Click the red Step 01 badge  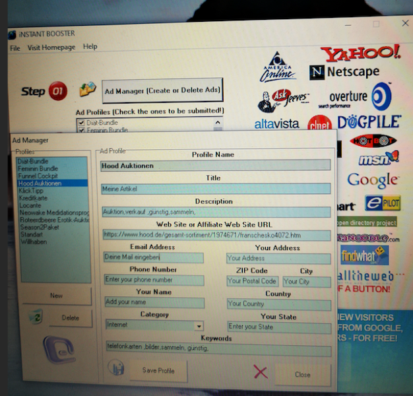point(59,92)
